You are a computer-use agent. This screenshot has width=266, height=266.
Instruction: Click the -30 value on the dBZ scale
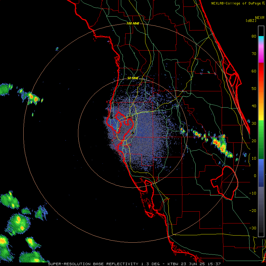coord(253,228)
